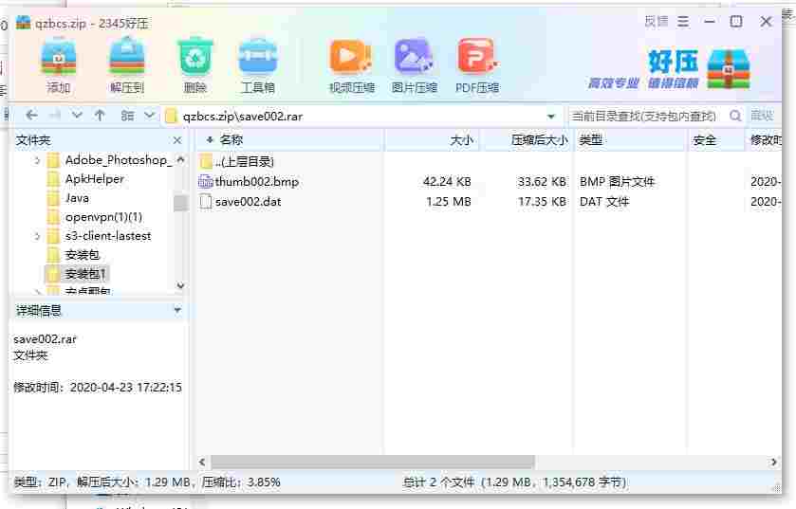Click the save002.dat file icon
Viewport: 796px width, 509px height.
click(x=206, y=202)
